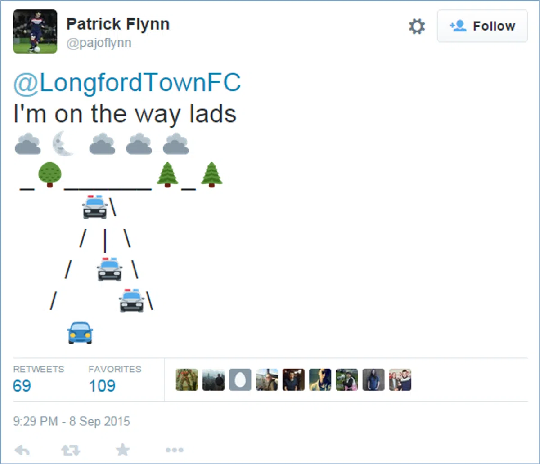The image size is (540, 464).
Task: Open Patrick Flynn's profile picture
Action: pyautogui.click(x=35, y=31)
